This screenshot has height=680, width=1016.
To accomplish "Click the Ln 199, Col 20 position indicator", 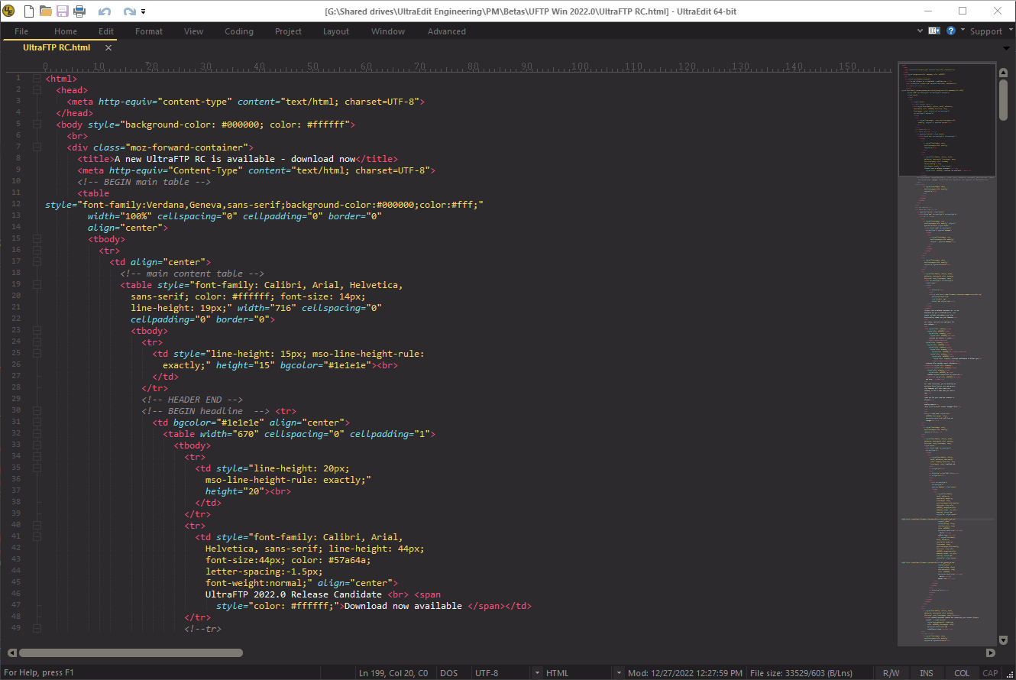I will (x=393, y=673).
